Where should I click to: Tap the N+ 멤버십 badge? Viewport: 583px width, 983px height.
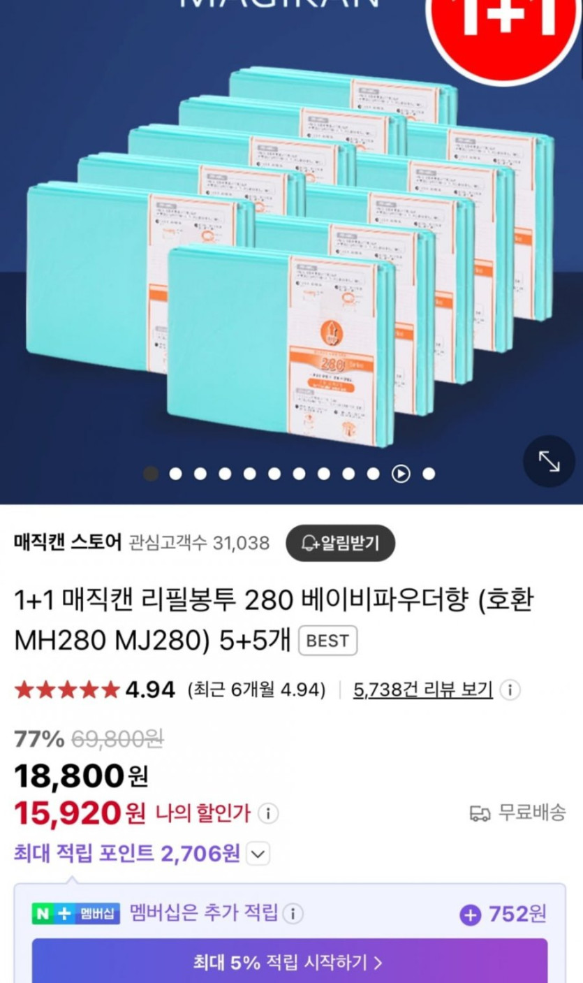76,914
